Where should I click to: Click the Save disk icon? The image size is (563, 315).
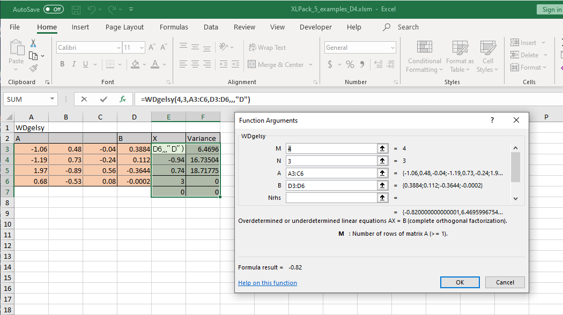(76, 10)
